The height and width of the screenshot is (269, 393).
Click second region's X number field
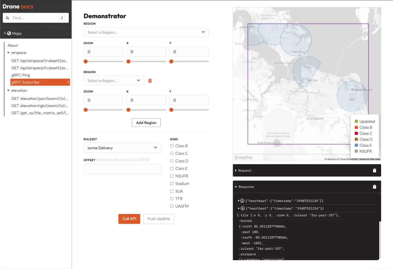click(146, 100)
